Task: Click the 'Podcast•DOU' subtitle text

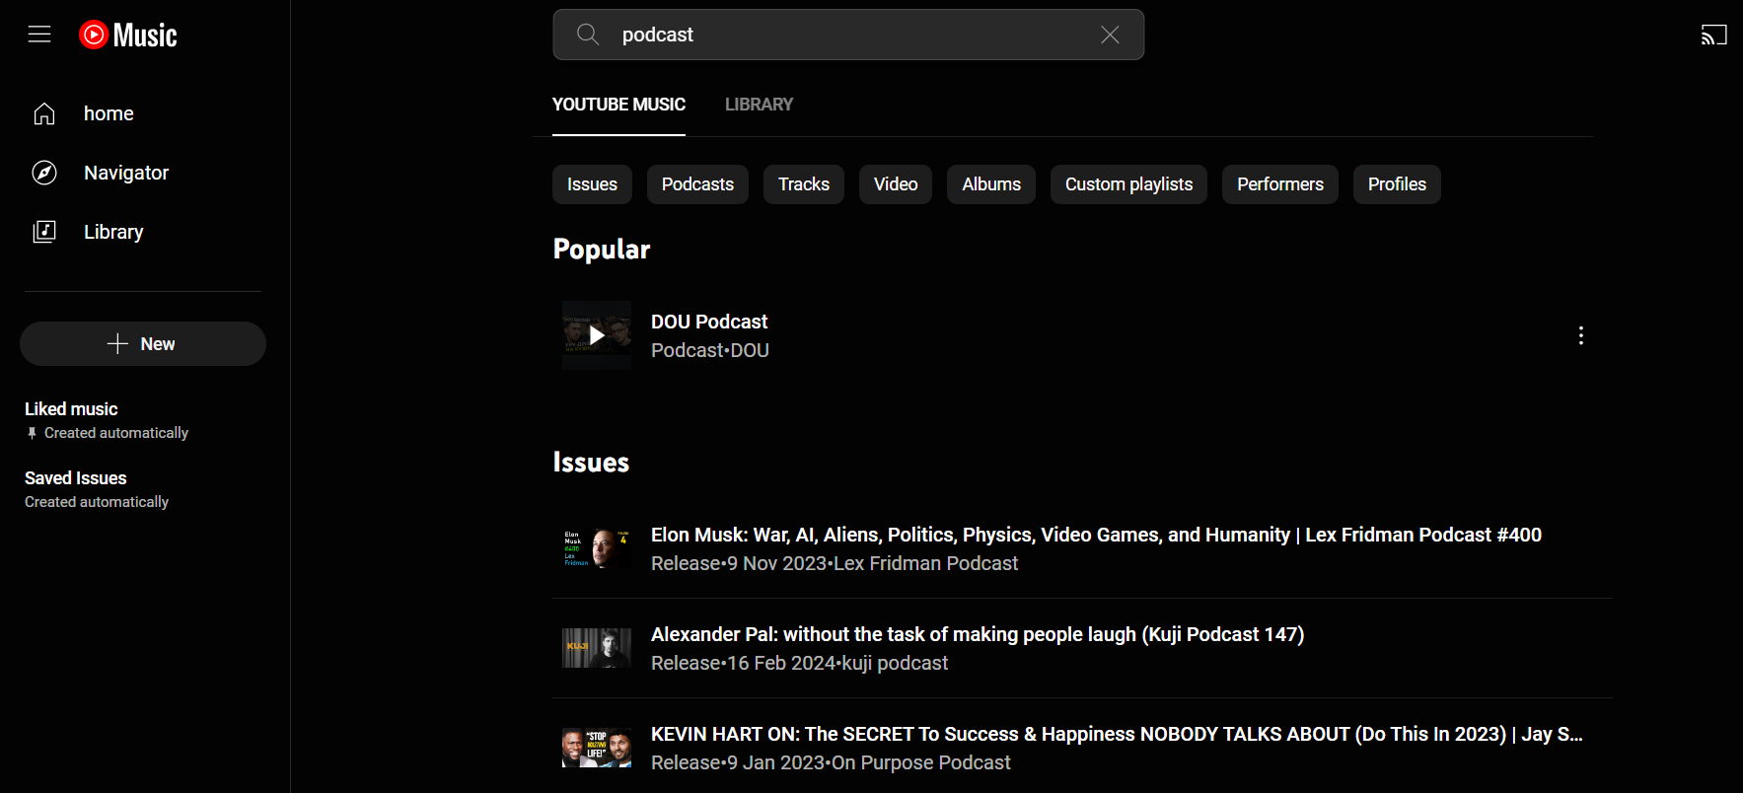Action: tap(710, 350)
